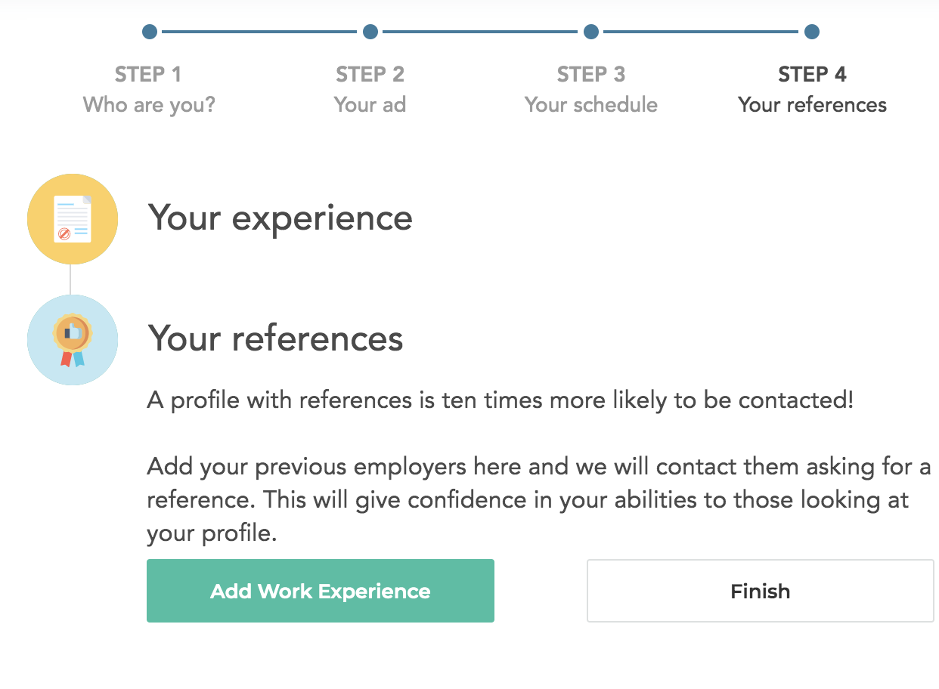Image resolution: width=939 pixels, height=689 pixels.
Task: Click progress line between Step 1 and 2
Action: coord(259,32)
